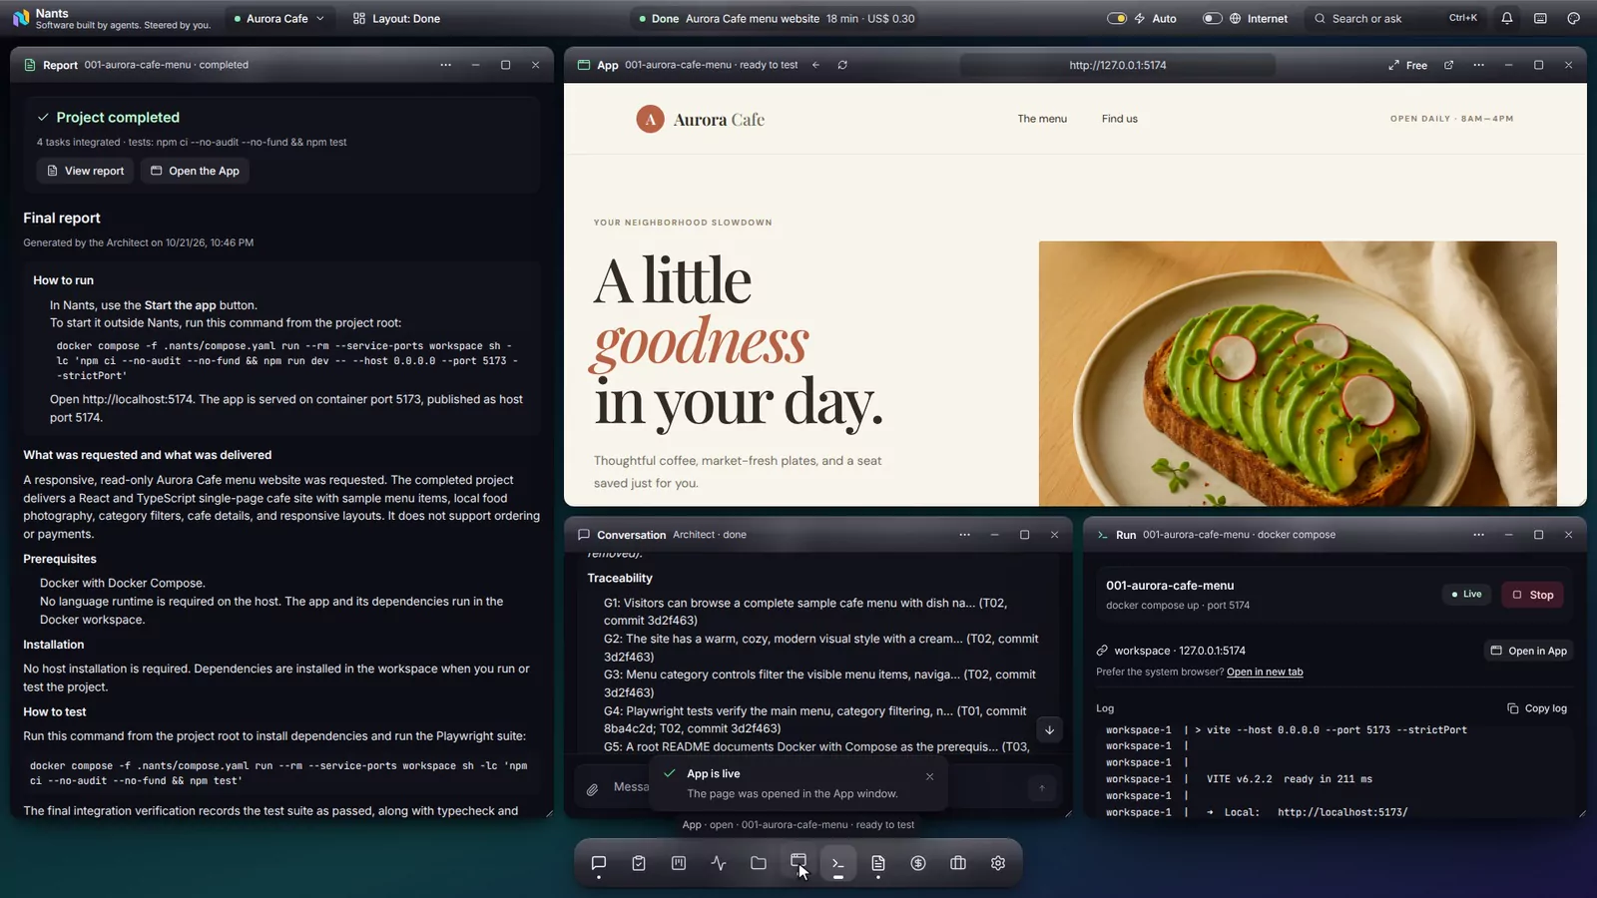Go back in the App window browser
This screenshot has height=898, width=1597.
click(815, 65)
